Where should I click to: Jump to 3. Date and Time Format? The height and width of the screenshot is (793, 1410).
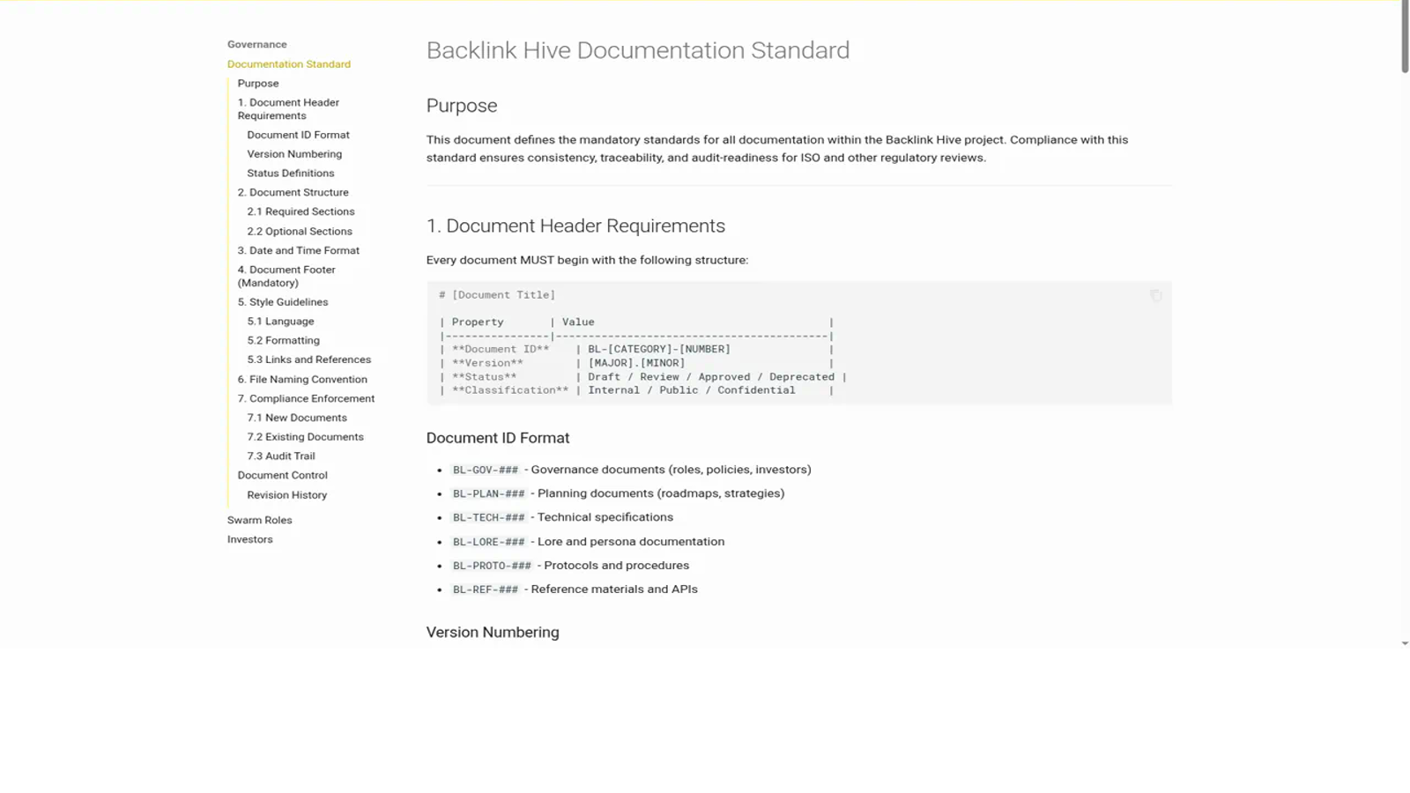click(298, 250)
